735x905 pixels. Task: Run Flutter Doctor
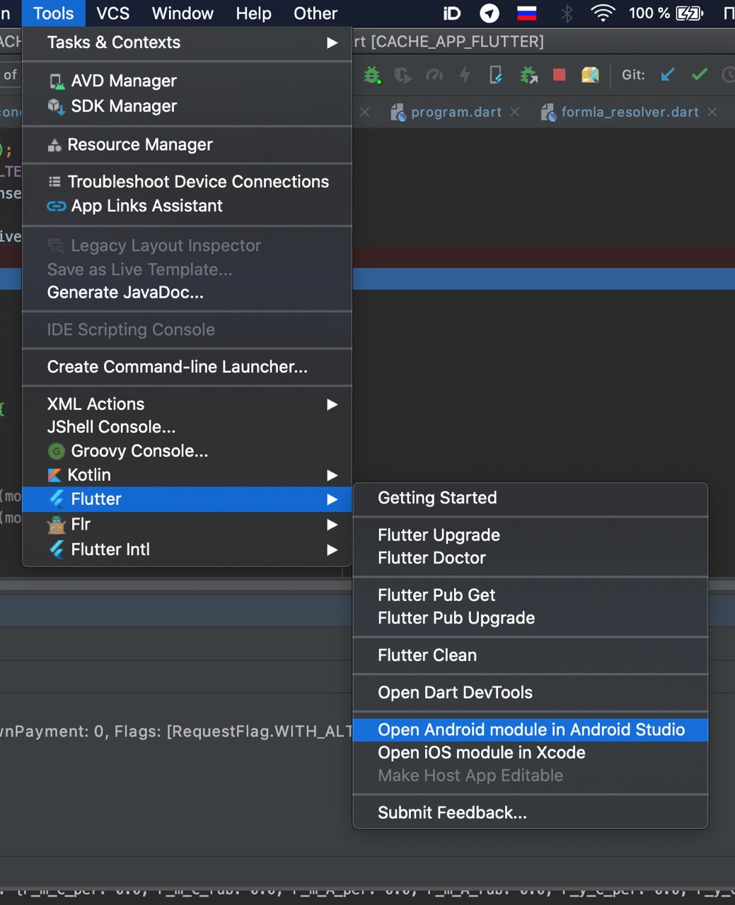(531, 558)
